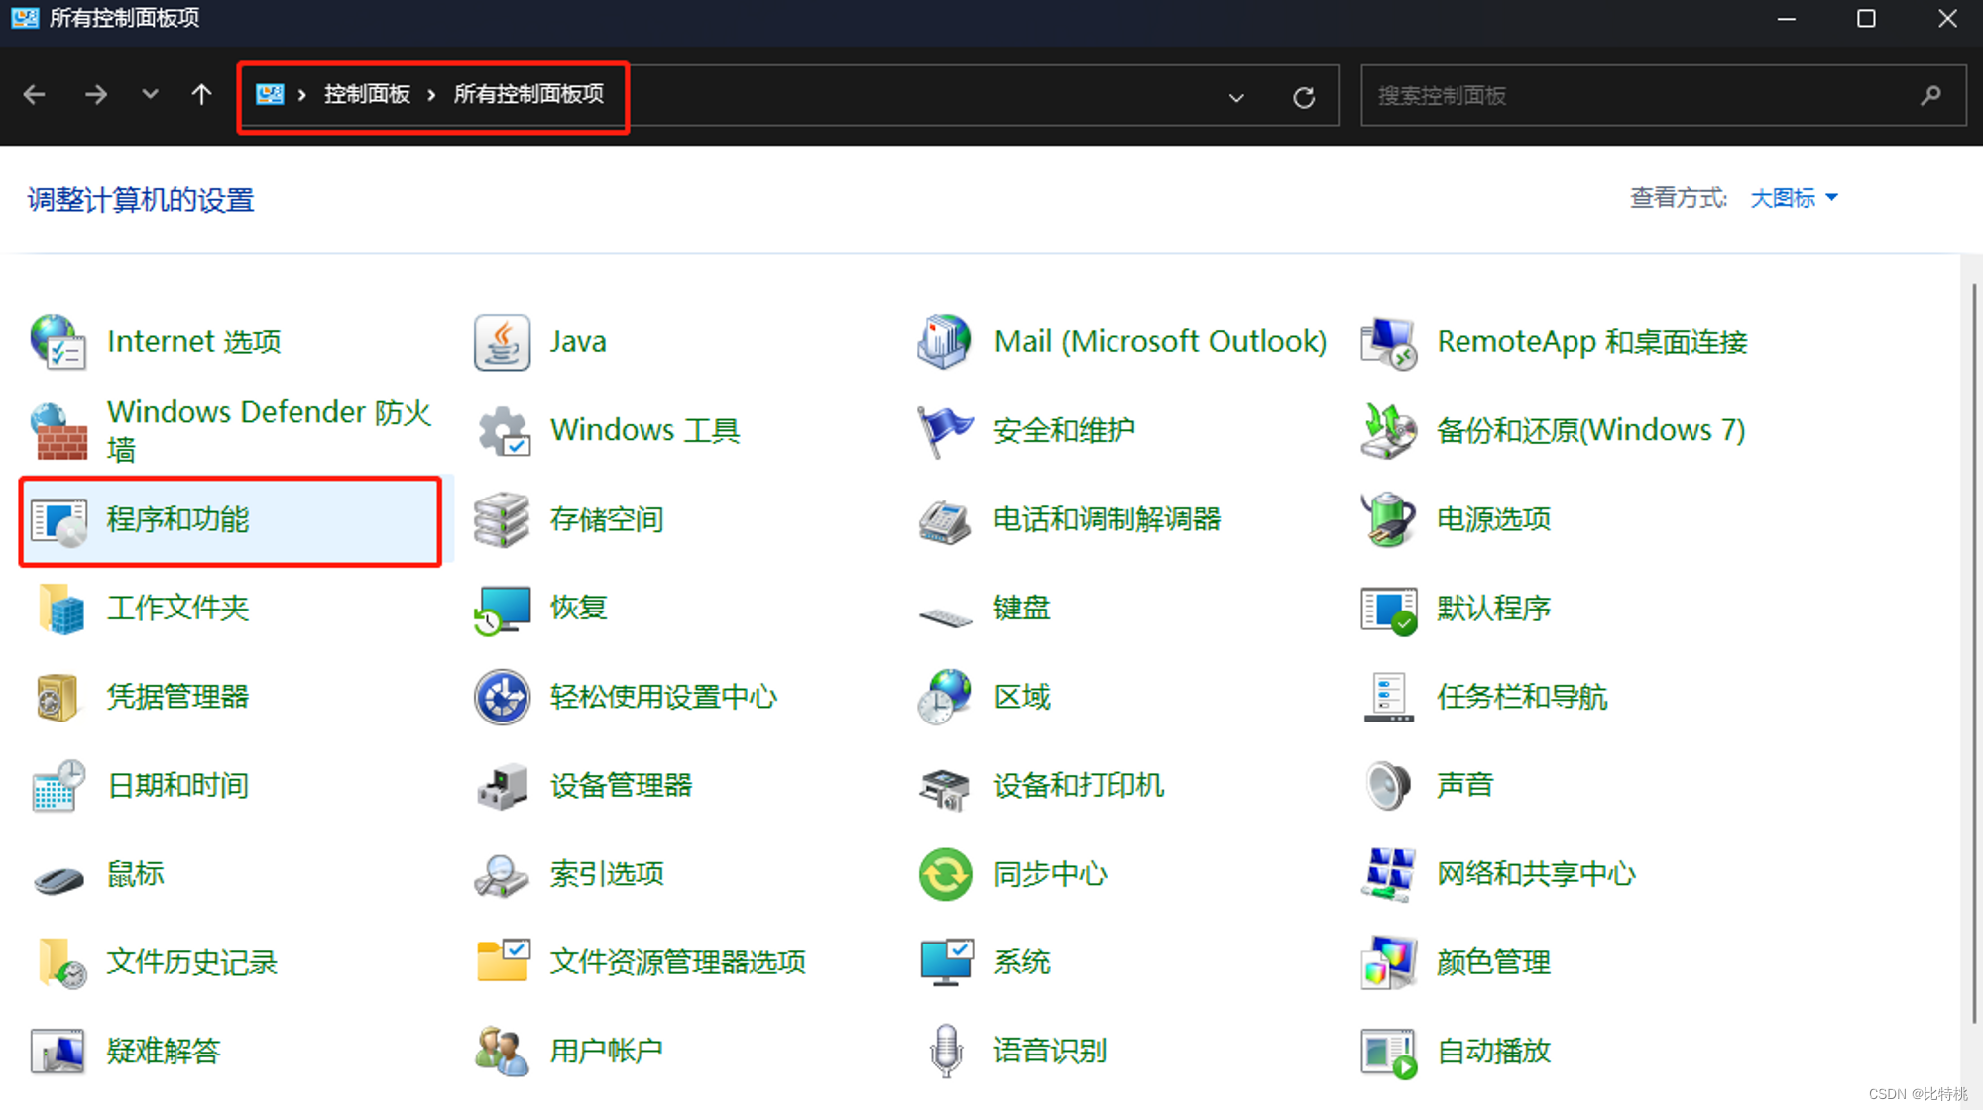Image resolution: width=1983 pixels, height=1110 pixels.
Task: Open the 网络和共享中心 link text
Action: (1536, 874)
